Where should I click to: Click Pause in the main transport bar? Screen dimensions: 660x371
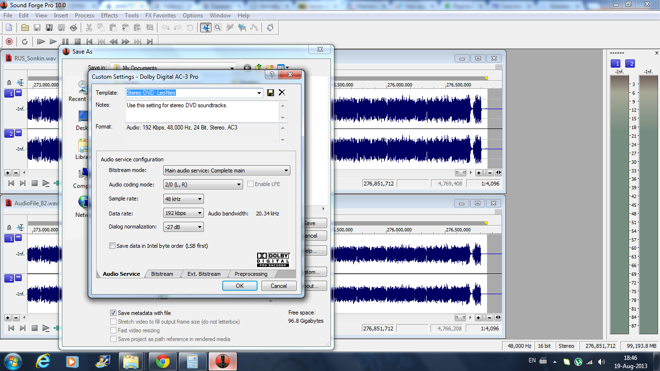point(65,42)
